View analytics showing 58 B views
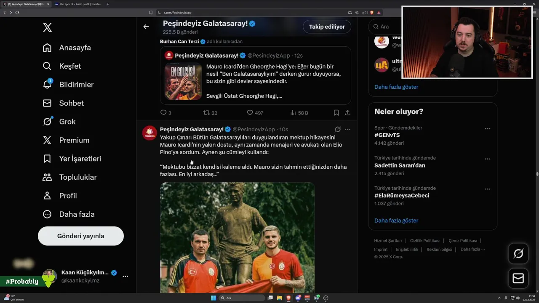The width and height of the screenshot is (539, 303). coord(299,113)
